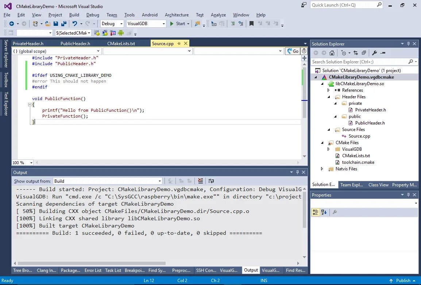Collapse the Header Files folder
This screenshot has height=285, width=421.
(x=329, y=97)
